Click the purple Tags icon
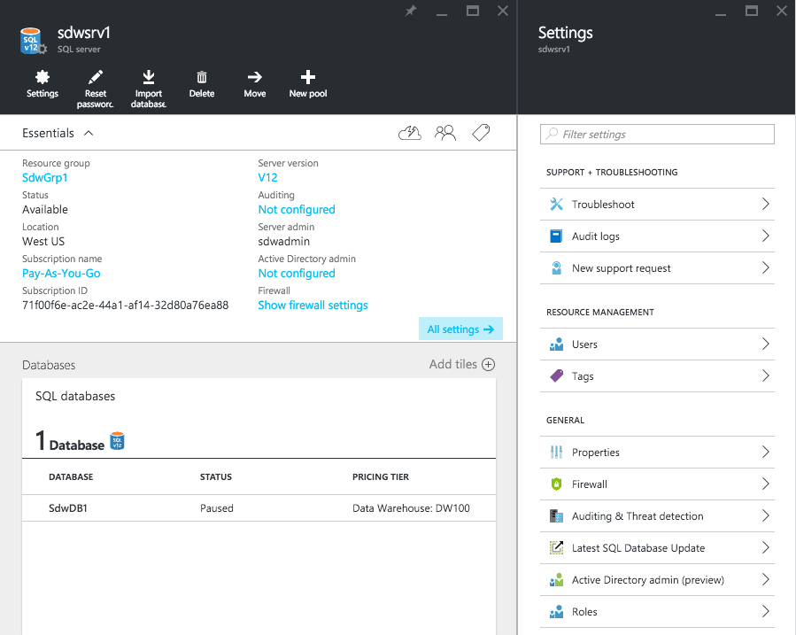 [x=556, y=376]
